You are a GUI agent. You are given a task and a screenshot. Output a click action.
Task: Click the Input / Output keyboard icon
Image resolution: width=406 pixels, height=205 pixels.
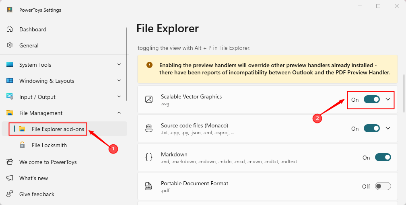pyautogui.click(x=10, y=97)
